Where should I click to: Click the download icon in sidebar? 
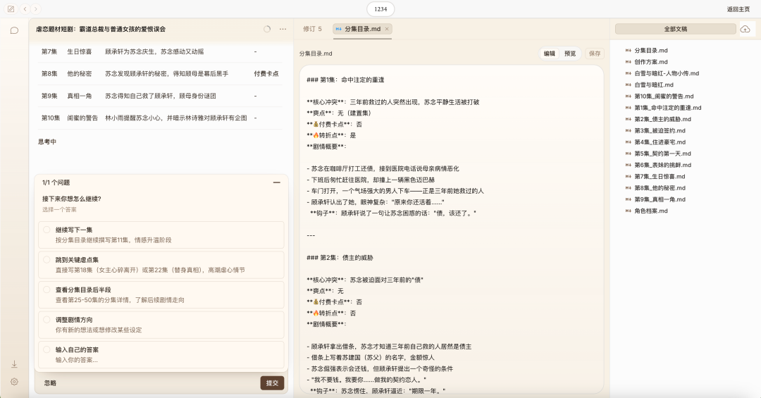pyautogui.click(x=14, y=364)
